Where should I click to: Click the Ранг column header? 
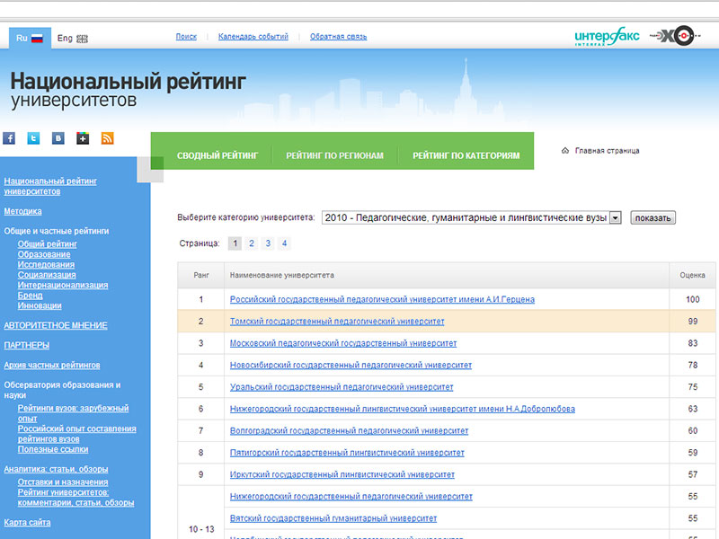(x=200, y=276)
